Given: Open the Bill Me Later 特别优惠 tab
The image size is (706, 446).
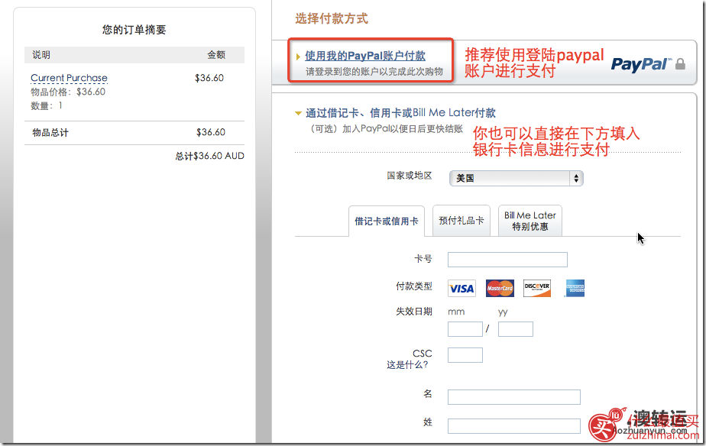Looking at the screenshot, I should (530, 221).
